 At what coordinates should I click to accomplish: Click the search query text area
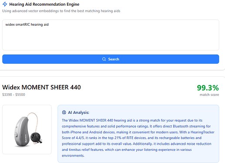coord(111,35)
